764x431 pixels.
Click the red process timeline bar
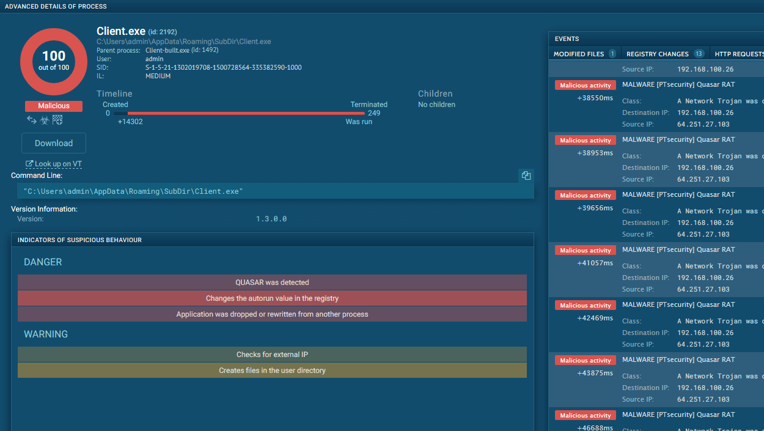pyautogui.click(x=244, y=113)
